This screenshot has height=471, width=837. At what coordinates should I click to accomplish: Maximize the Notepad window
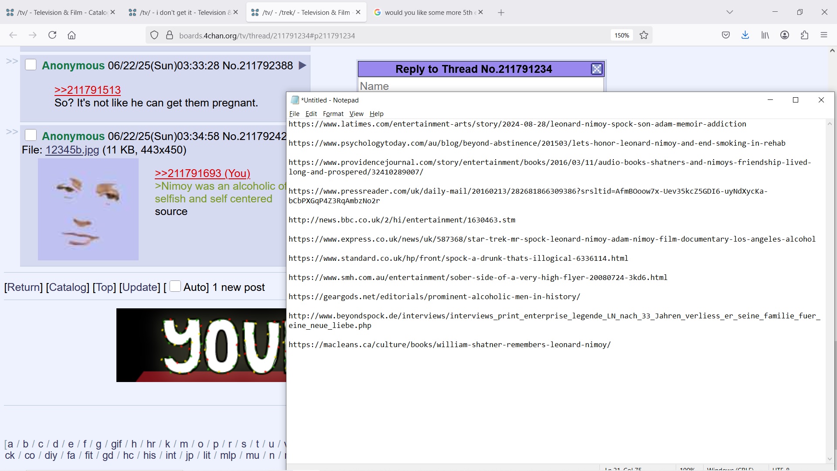point(796,100)
